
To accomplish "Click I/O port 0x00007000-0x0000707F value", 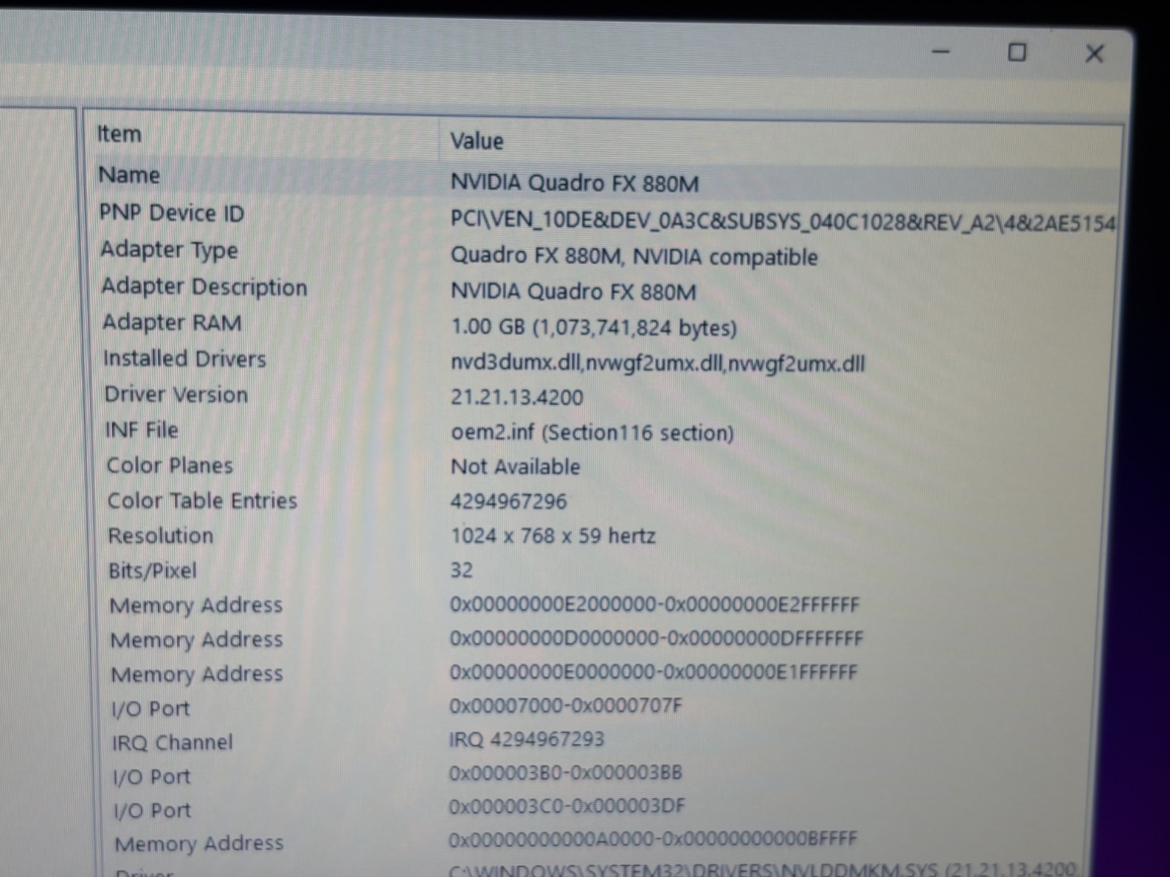I will (x=565, y=706).
